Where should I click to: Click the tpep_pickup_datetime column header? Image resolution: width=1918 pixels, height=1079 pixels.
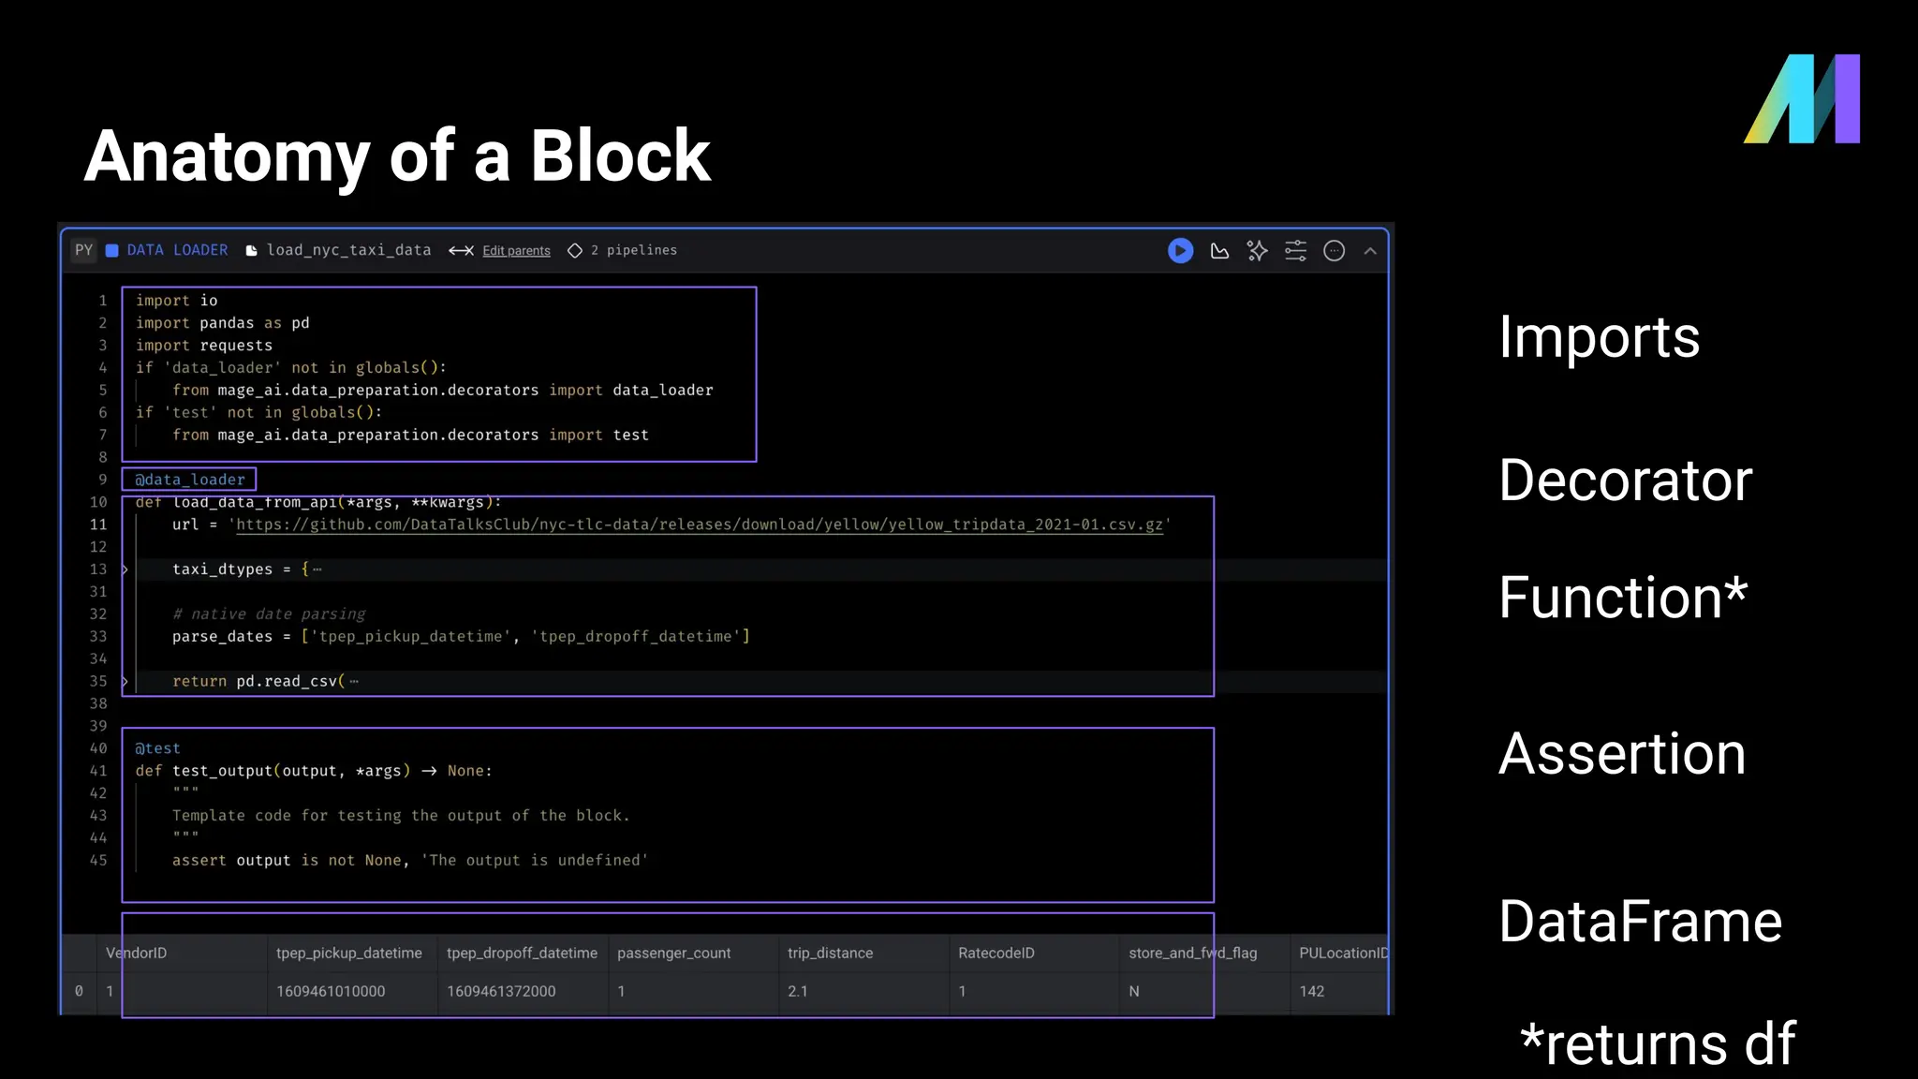click(x=349, y=953)
